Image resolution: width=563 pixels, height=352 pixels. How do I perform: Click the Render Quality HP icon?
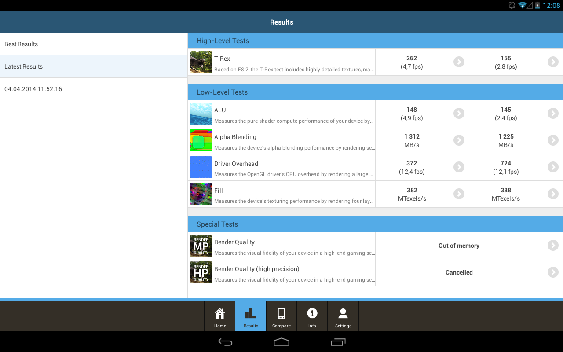click(201, 272)
